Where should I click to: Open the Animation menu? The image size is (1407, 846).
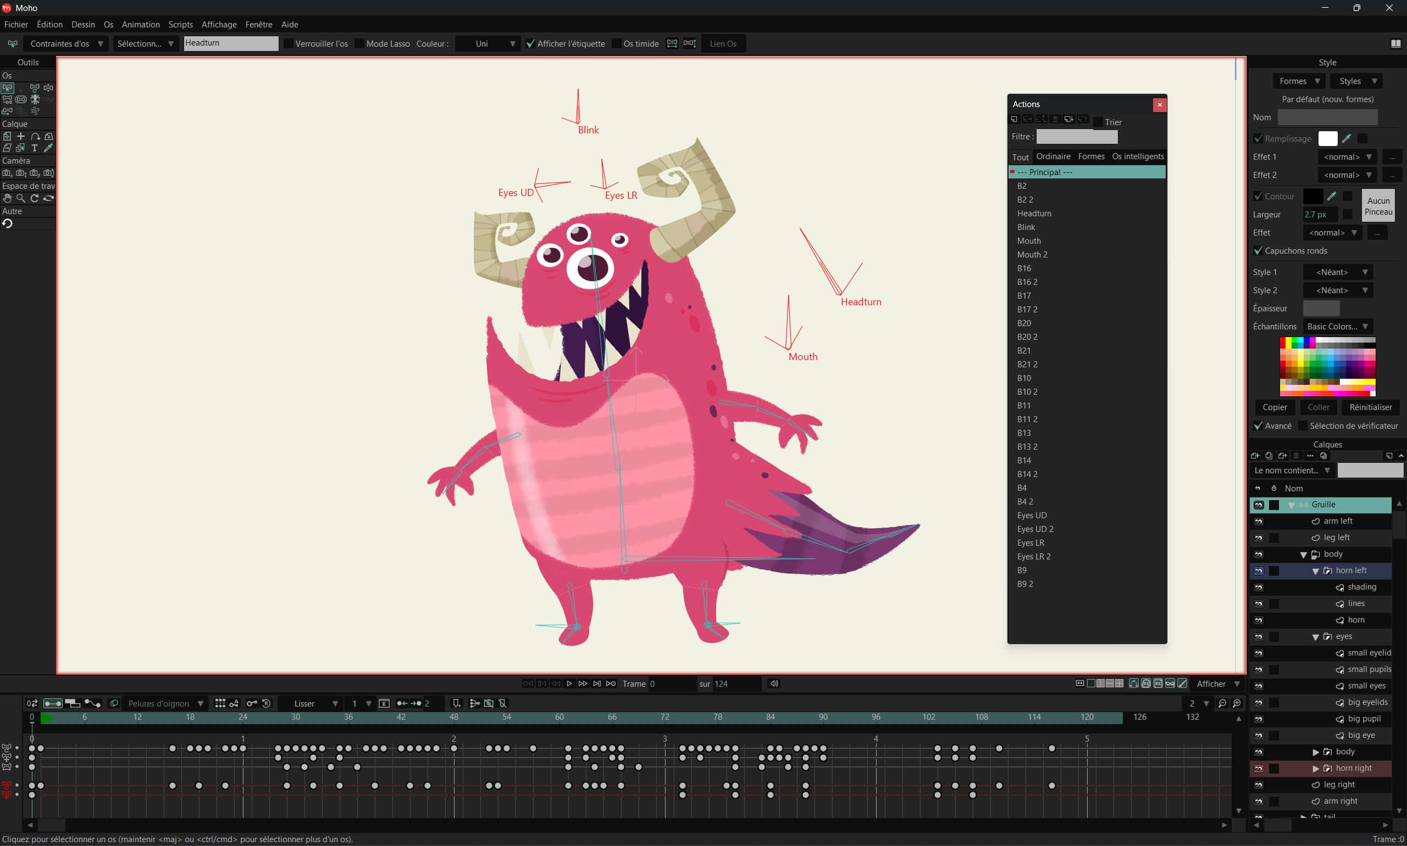pos(140,25)
